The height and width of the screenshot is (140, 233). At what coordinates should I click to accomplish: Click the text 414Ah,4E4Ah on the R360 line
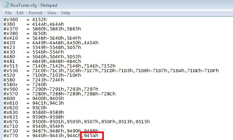coord(48,24)
